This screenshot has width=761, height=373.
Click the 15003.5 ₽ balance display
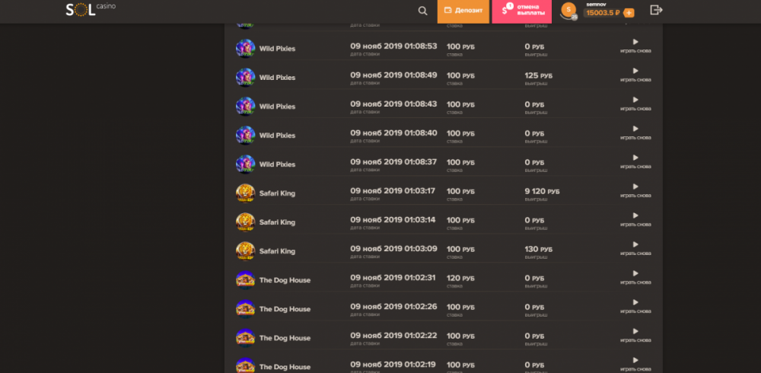coord(603,13)
